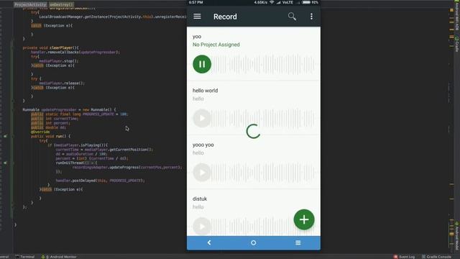Tap the search magnifier icon
460x259 pixels.
292,17
